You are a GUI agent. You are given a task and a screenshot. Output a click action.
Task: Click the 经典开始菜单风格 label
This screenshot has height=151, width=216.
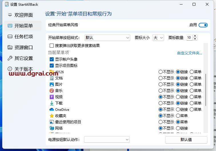point(63,25)
